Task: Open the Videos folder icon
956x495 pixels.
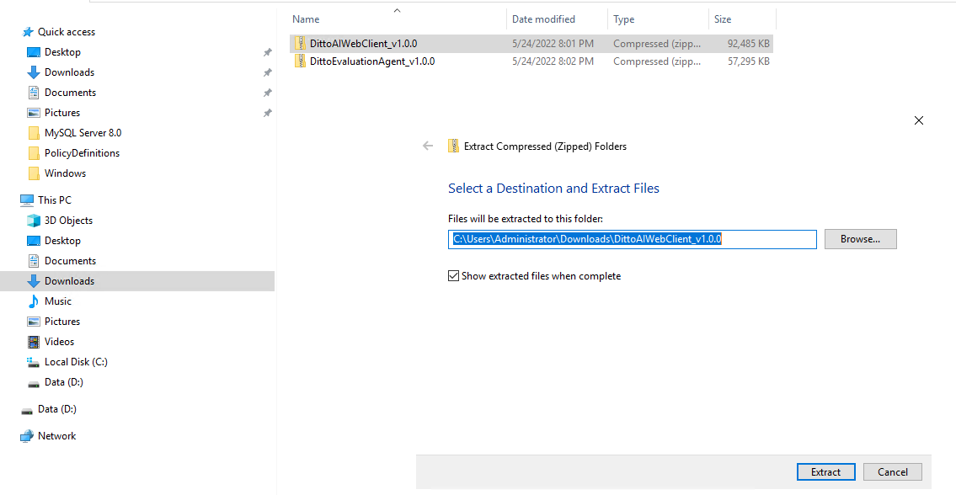Action: click(x=34, y=342)
